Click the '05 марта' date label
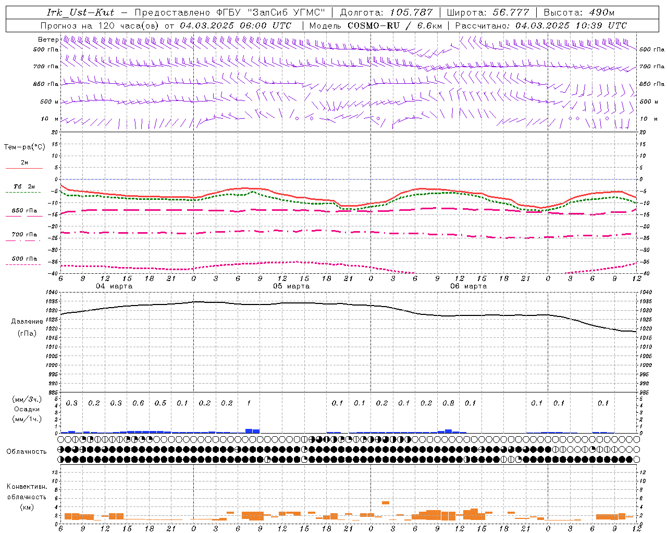The height and width of the screenshot is (533, 667). pyautogui.click(x=291, y=286)
